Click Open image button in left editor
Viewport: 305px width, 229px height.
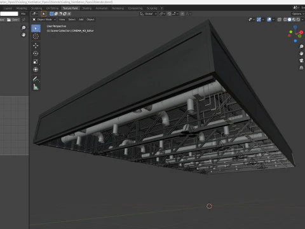[13, 20]
